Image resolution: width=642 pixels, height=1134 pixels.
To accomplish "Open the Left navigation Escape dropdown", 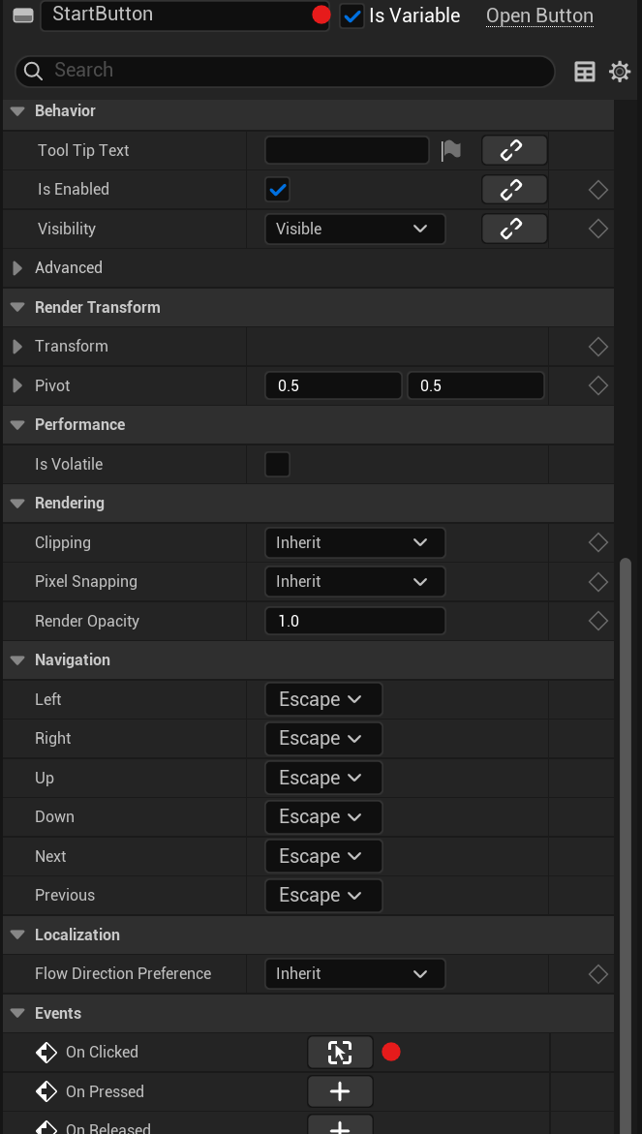I will click(x=323, y=699).
